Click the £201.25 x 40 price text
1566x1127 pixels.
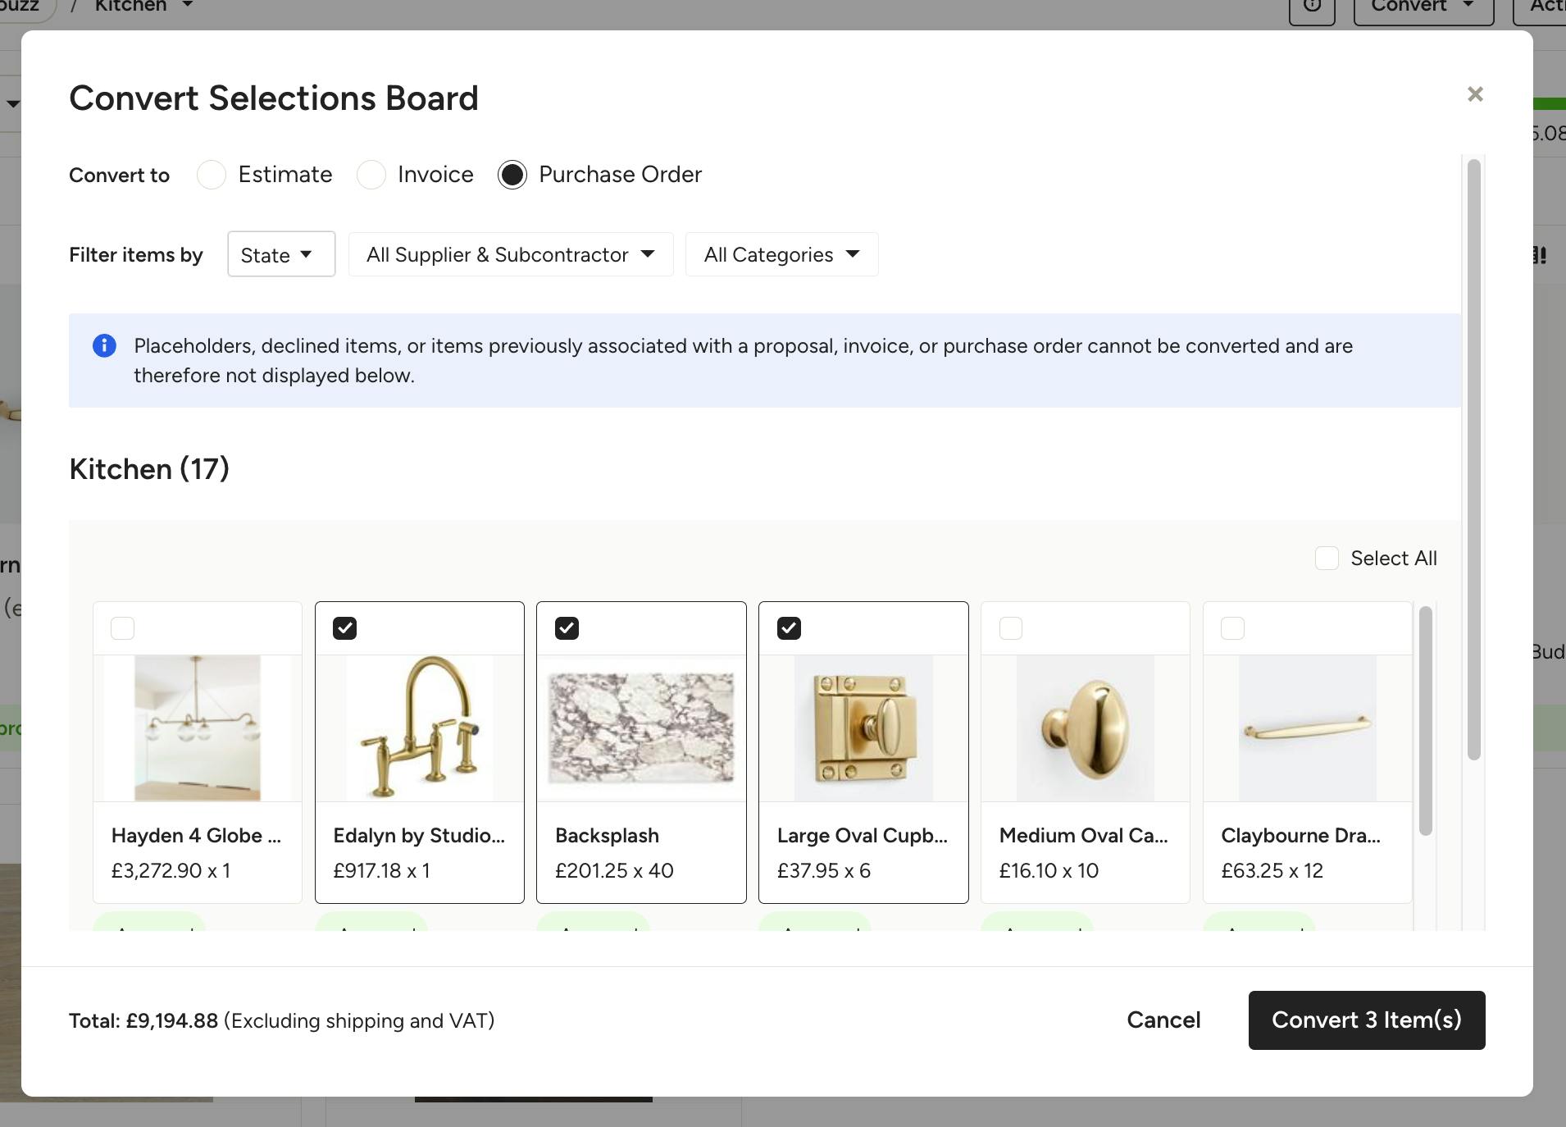pyautogui.click(x=614, y=871)
